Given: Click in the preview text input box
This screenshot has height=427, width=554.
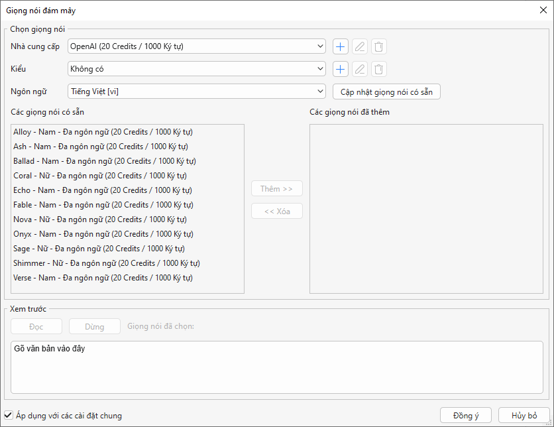Looking at the screenshot, I should click(277, 367).
